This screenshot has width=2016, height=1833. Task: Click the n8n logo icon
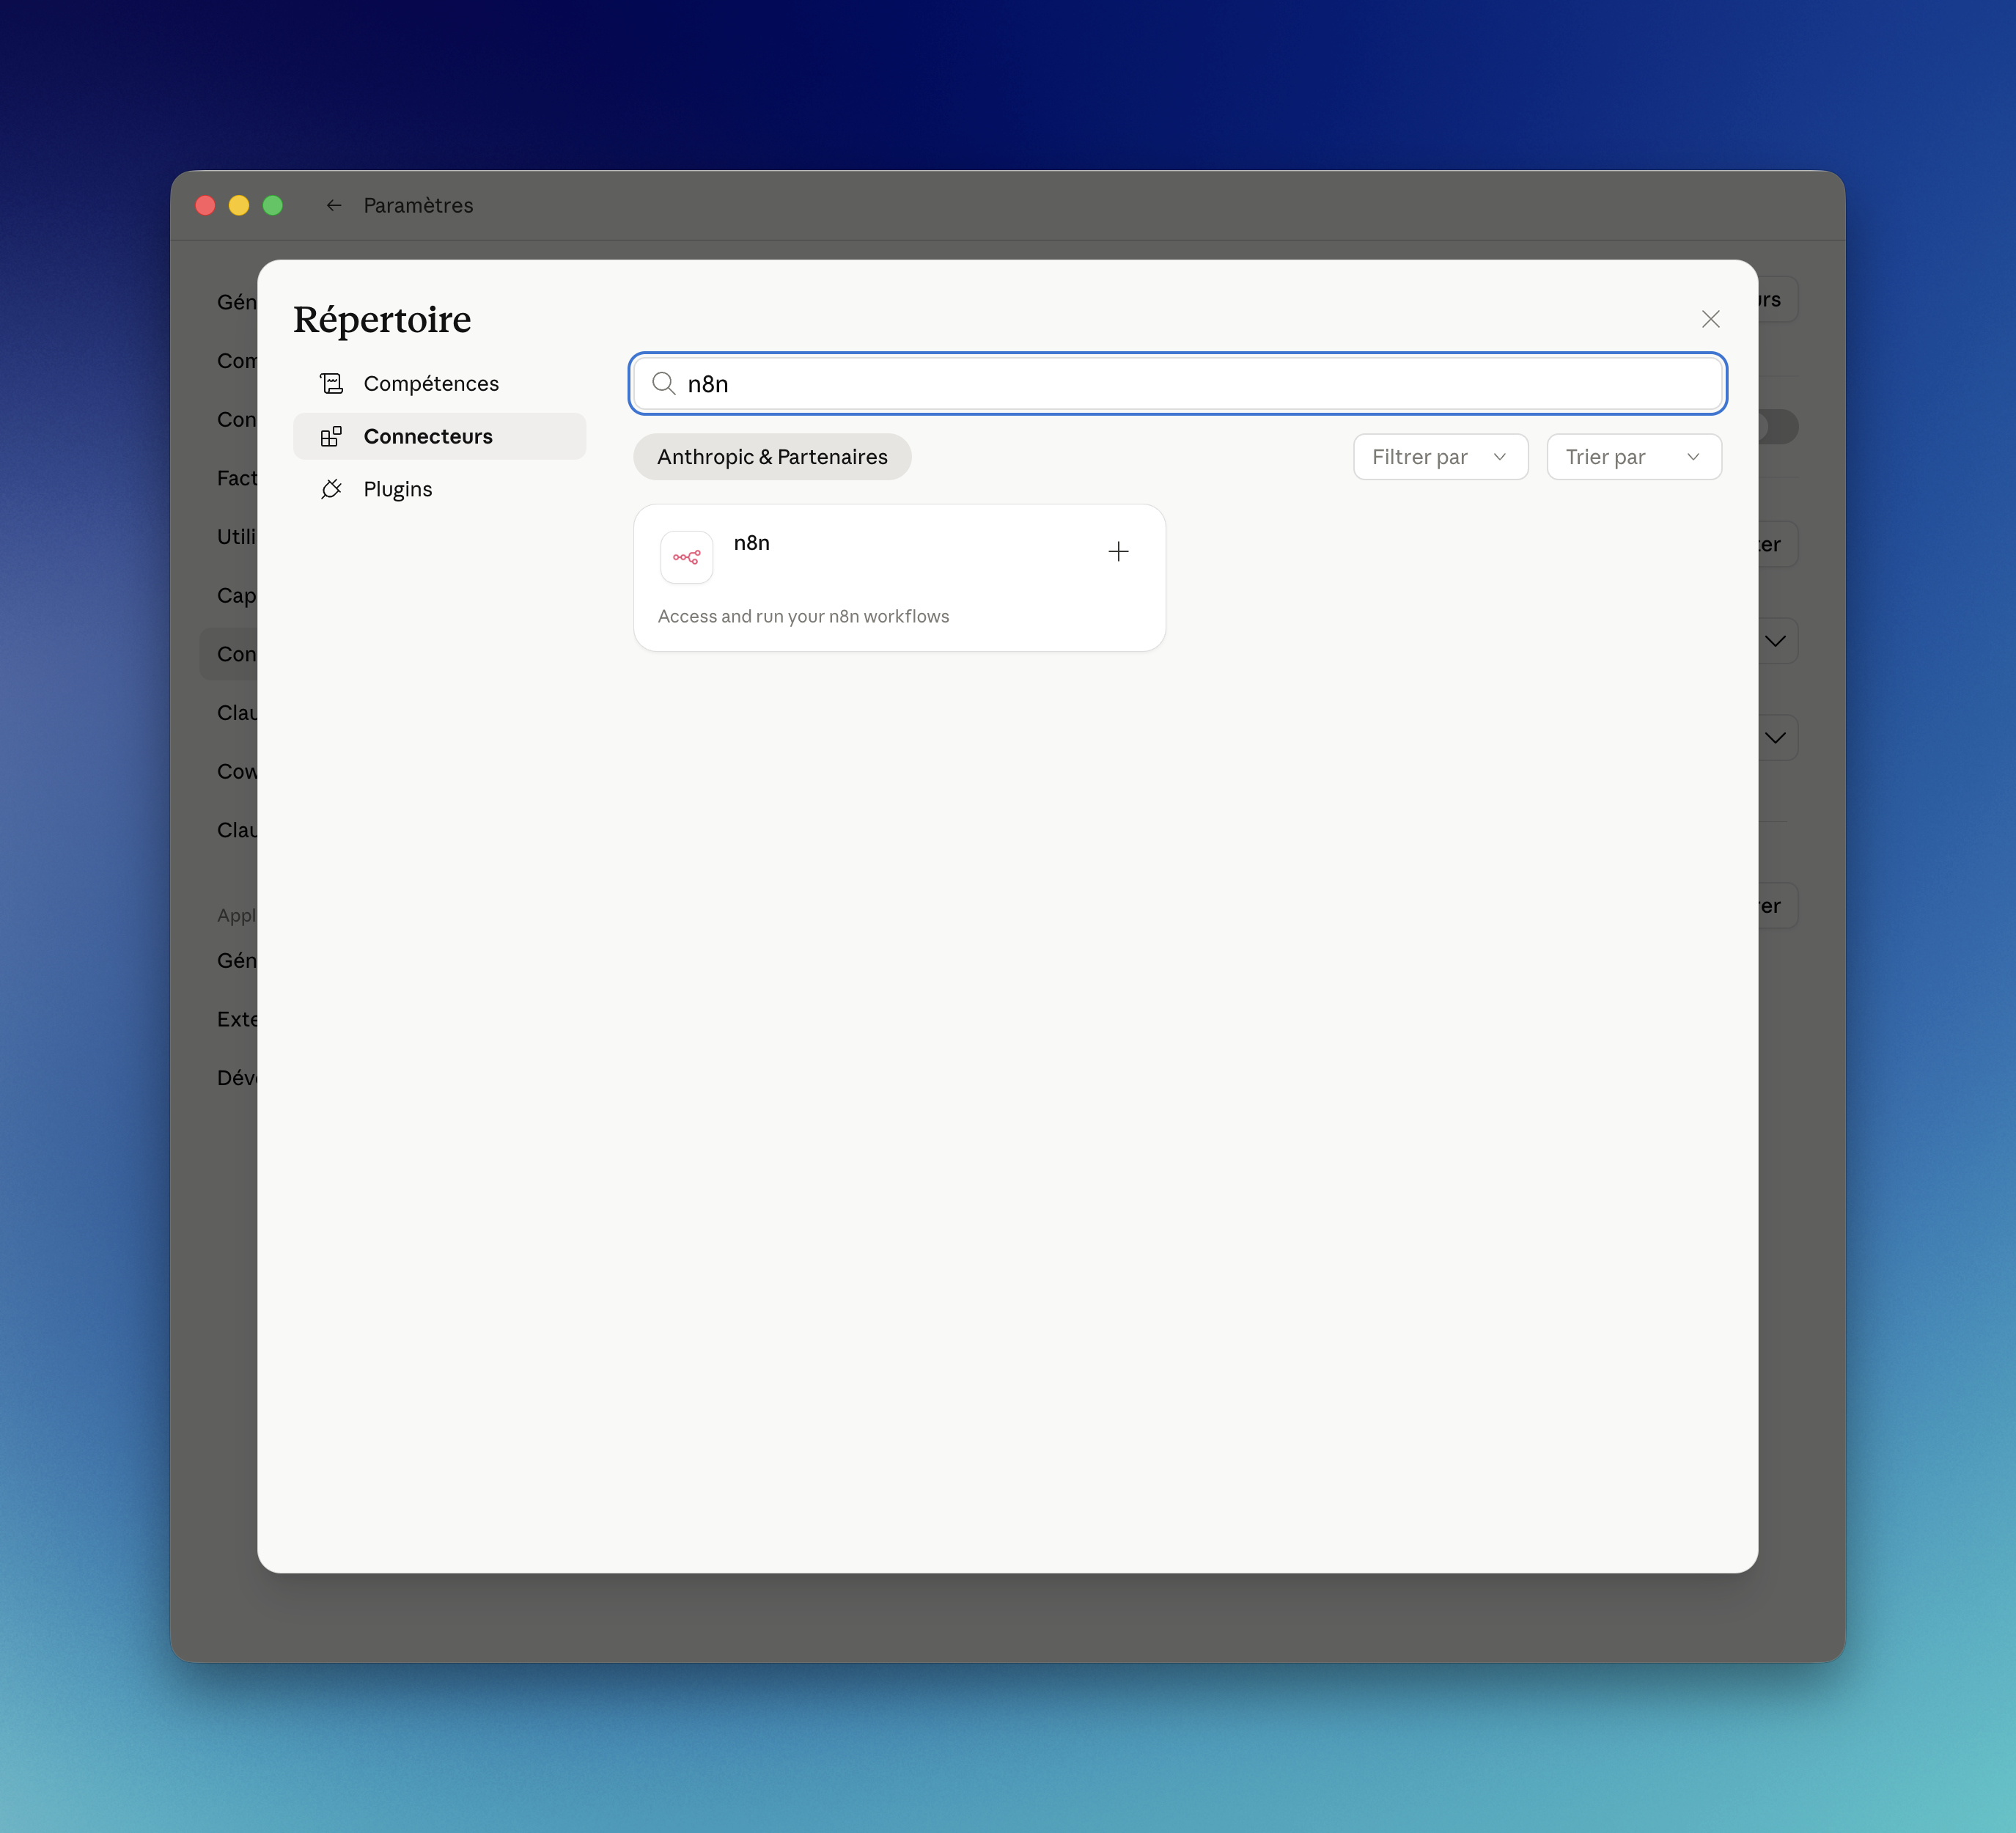coord(687,557)
